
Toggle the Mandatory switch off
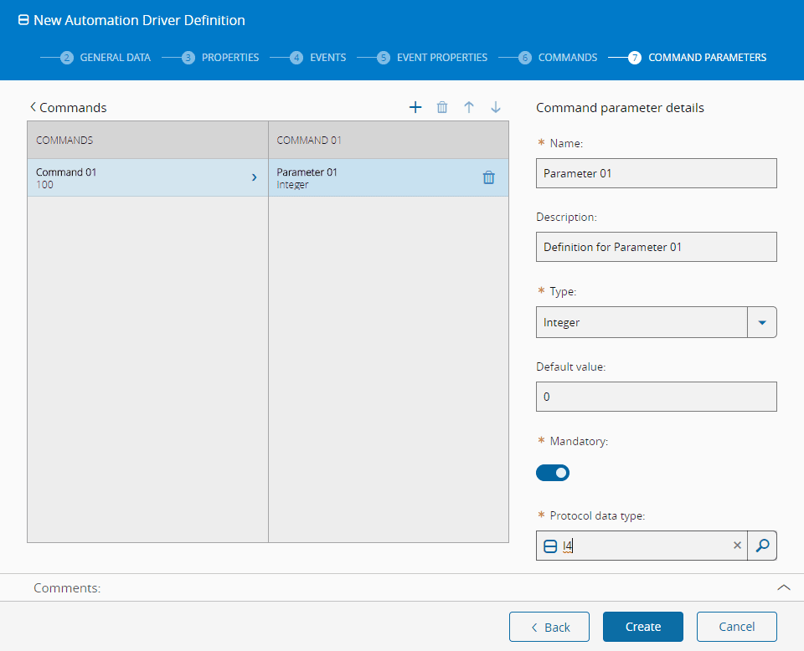(x=553, y=473)
